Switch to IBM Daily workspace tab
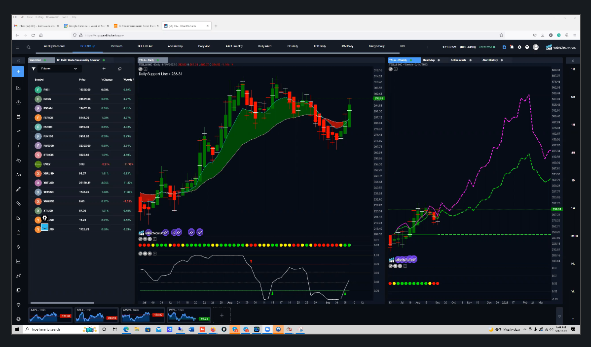Screen dimensions: 591x347 click(347, 46)
